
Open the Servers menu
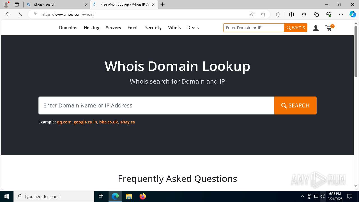(x=113, y=28)
